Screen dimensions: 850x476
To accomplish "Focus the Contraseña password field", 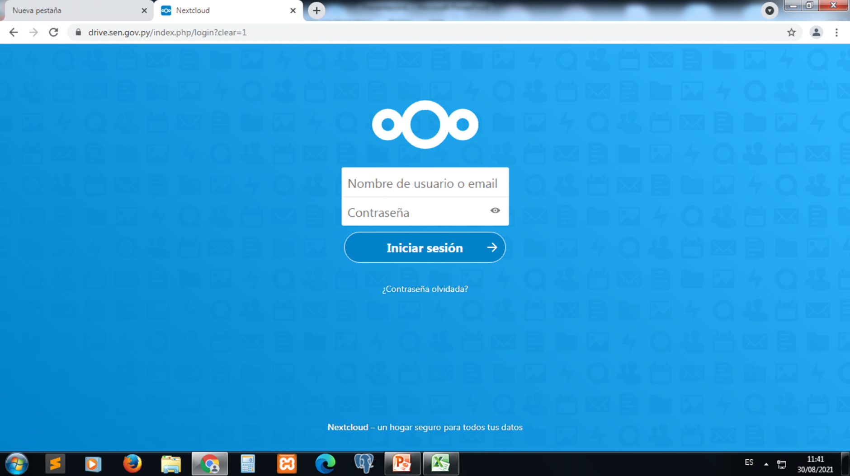I will (x=425, y=211).
